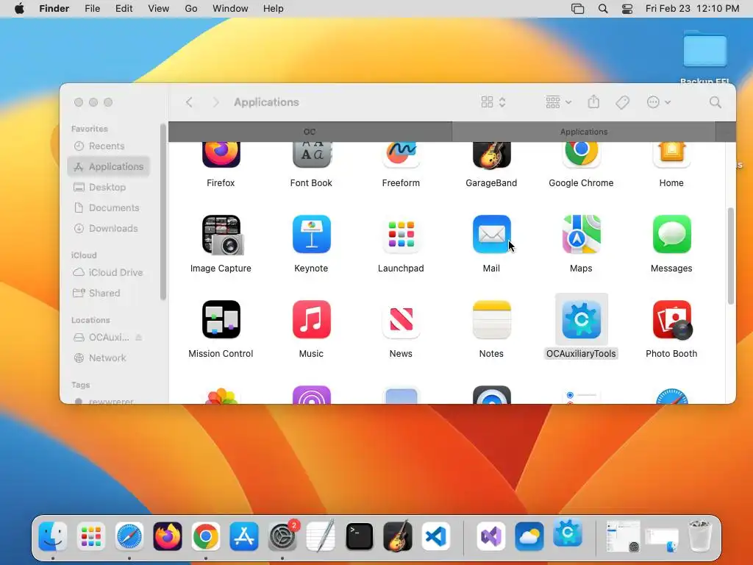Open Downloads in the sidebar
The width and height of the screenshot is (753, 565).
(x=109, y=229)
